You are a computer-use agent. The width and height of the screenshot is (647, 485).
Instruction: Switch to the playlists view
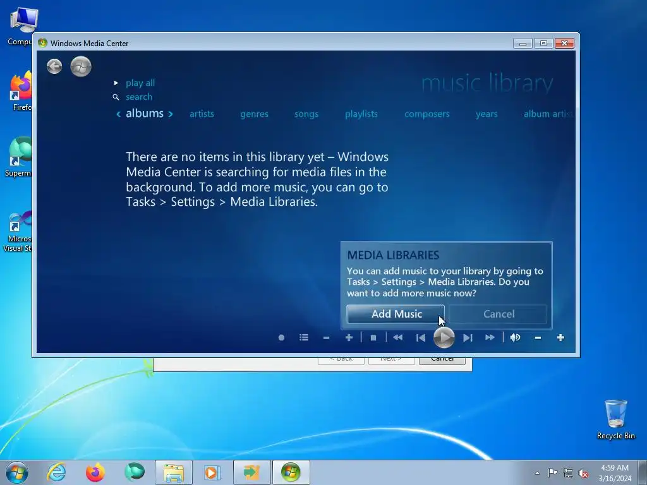[361, 114]
